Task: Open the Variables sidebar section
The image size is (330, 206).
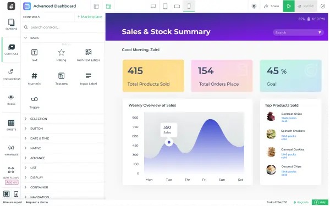Action: pos(11,150)
